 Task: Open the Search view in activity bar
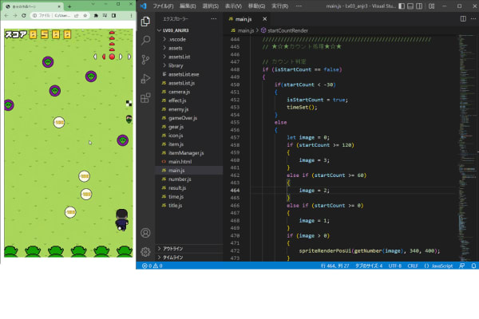145,40
